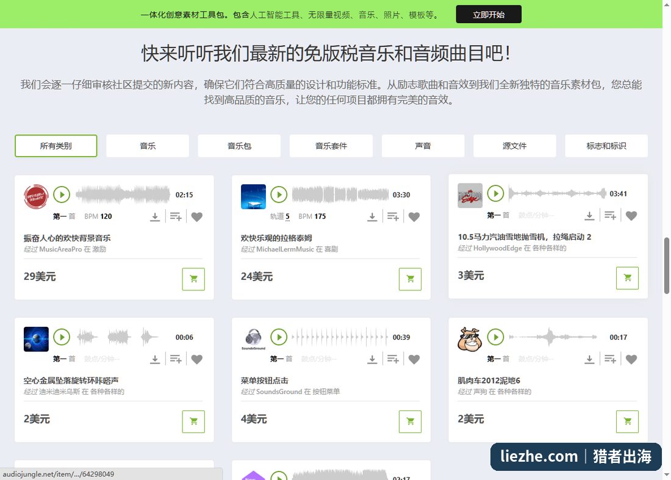The height and width of the screenshot is (480, 671).
Task: Add 空心金属坠落旋转环咔嗒声 to cart
Action: coord(193,421)
